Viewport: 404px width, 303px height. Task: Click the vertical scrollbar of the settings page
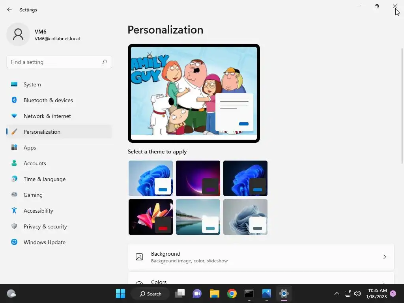pos(402,106)
